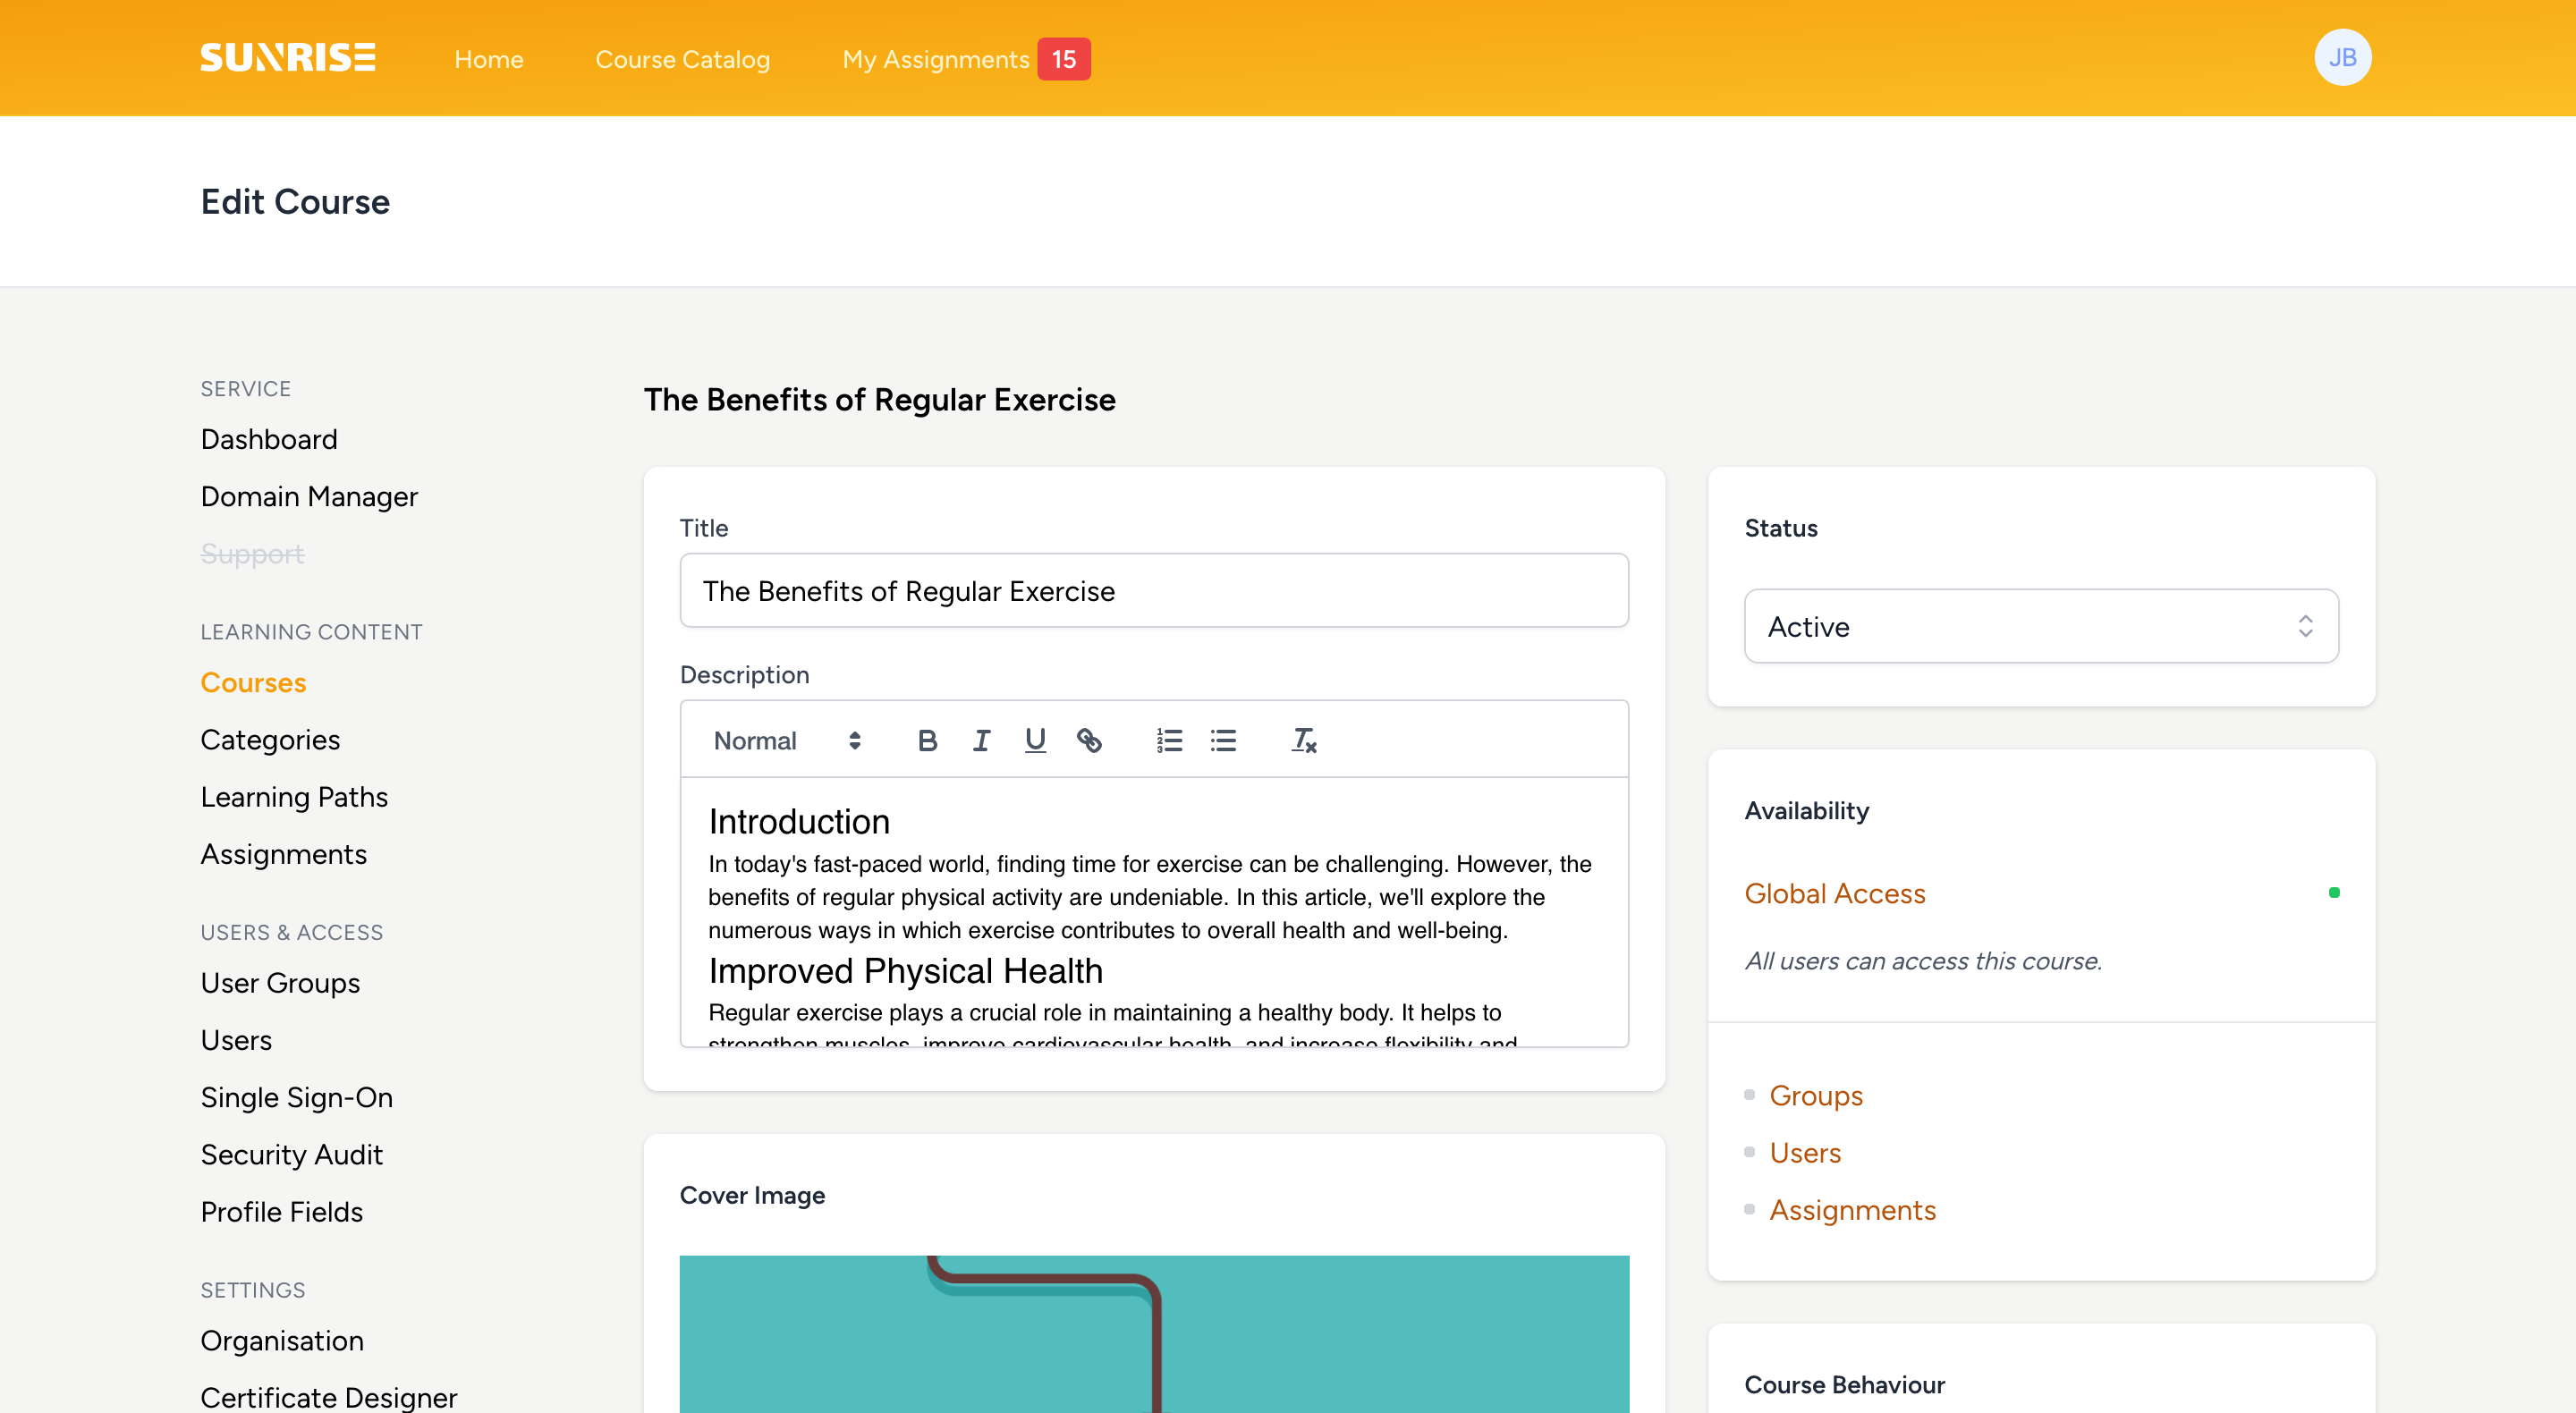Open the Course Catalog menu item
The height and width of the screenshot is (1413, 2576).
[682, 57]
